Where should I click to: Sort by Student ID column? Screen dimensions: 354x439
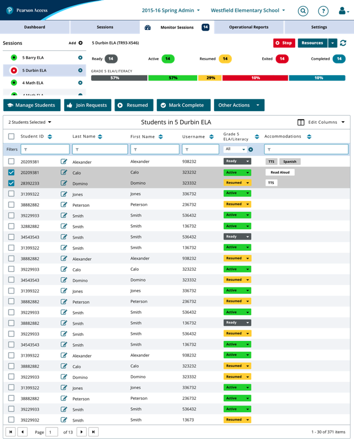pos(50,136)
